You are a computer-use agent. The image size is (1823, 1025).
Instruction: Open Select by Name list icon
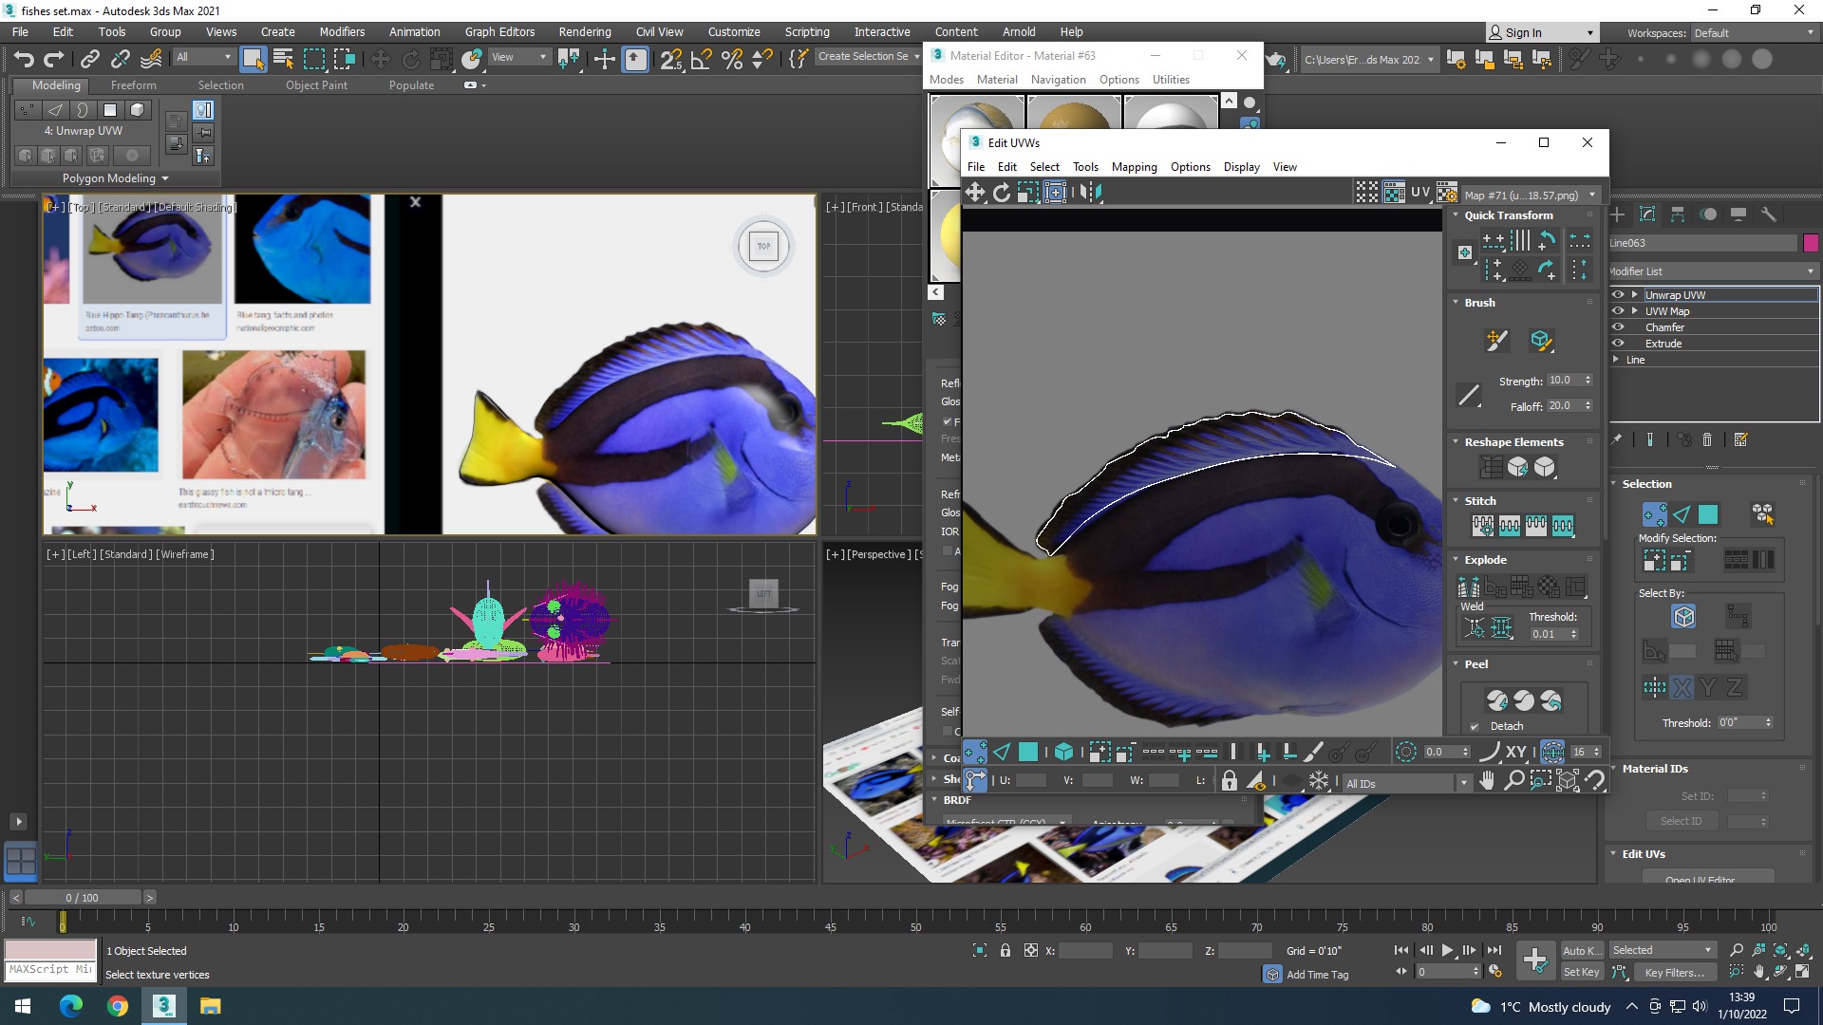(283, 59)
